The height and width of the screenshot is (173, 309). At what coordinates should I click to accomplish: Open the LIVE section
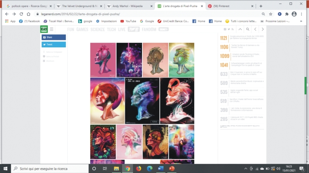coord(122,30)
